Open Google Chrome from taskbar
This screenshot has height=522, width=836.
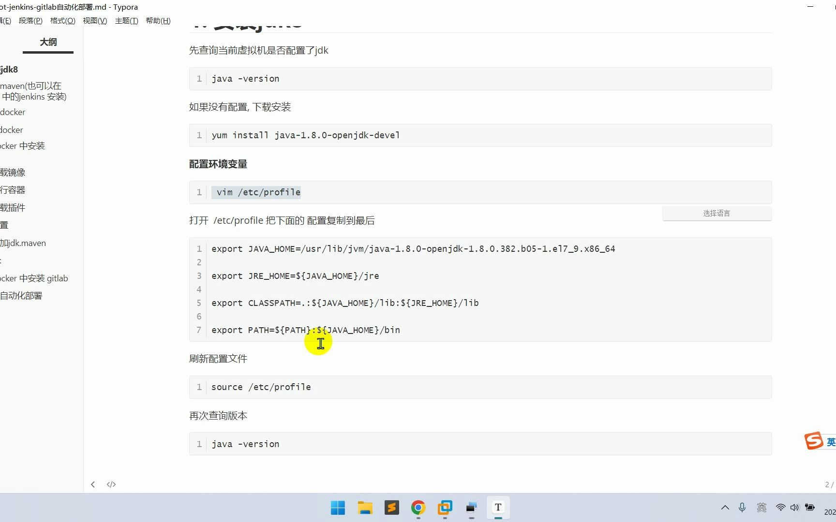point(418,507)
